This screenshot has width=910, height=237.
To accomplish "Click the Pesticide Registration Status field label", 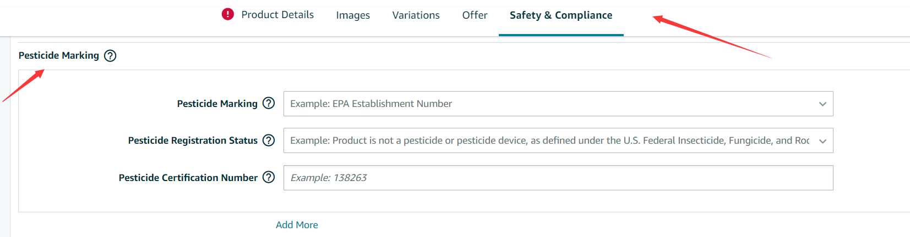I will pos(193,140).
